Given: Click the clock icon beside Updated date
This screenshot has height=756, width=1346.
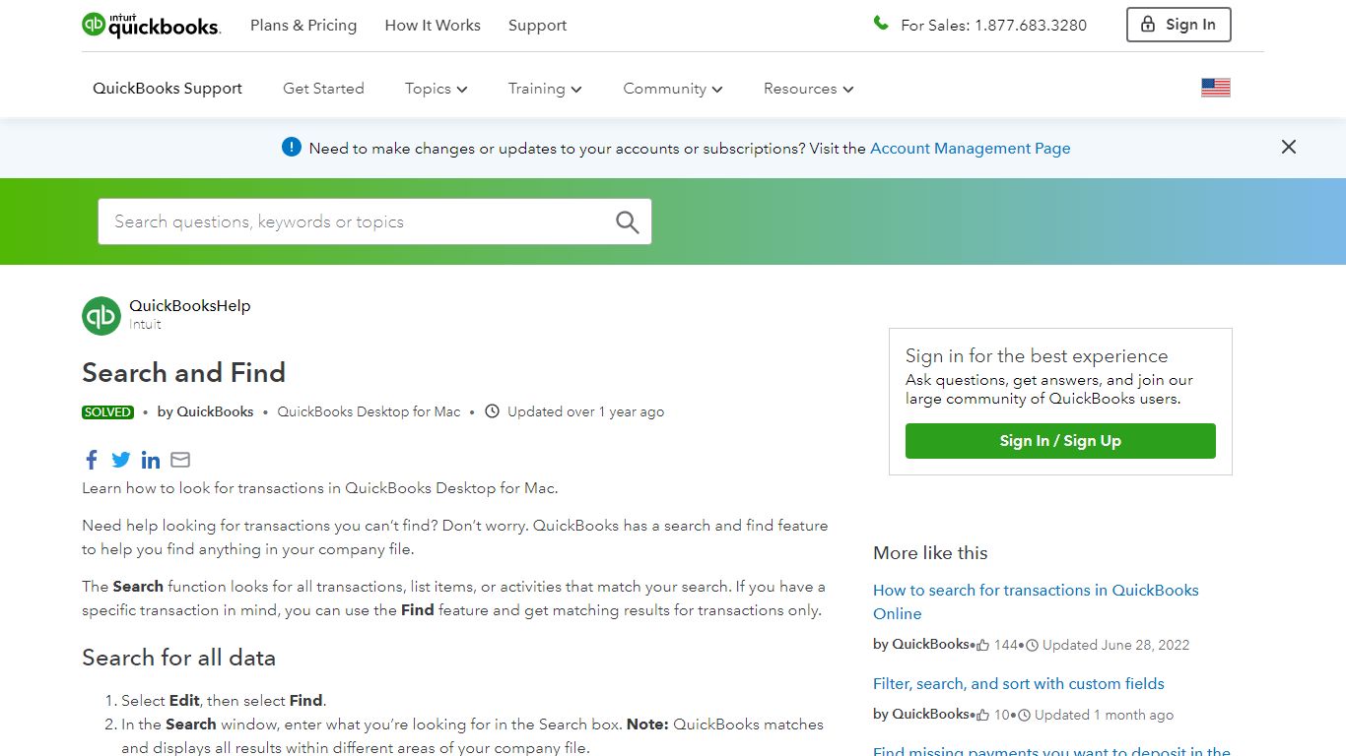Looking at the screenshot, I should tap(493, 411).
